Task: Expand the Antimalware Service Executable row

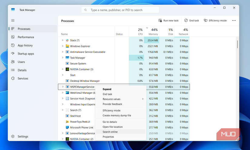Action: click(x=63, y=52)
